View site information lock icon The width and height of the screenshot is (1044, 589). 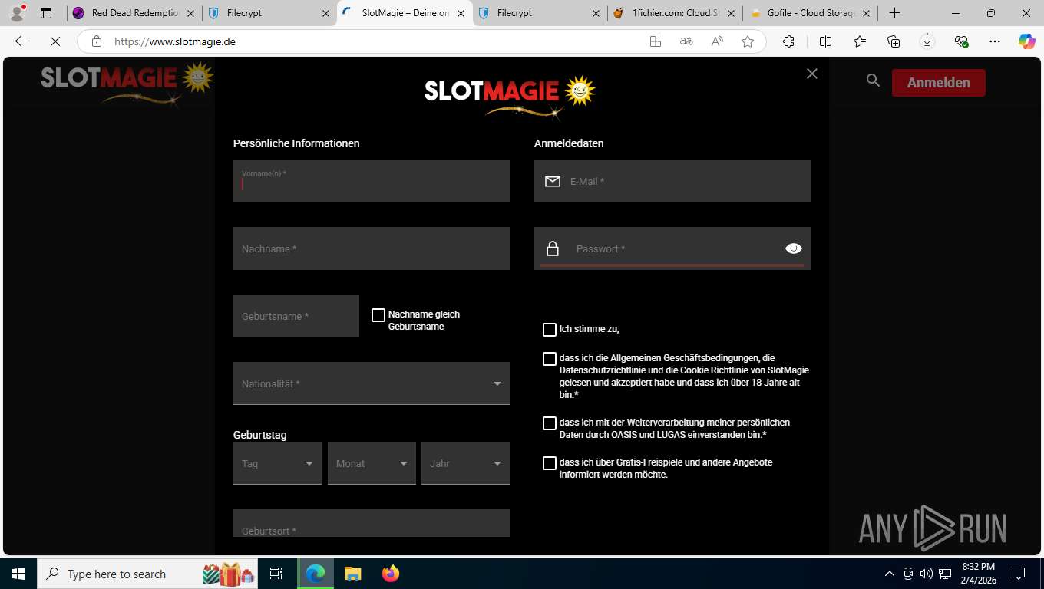click(x=96, y=41)
